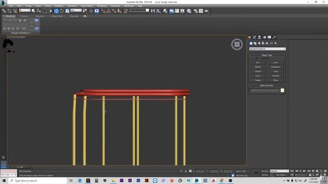Click the ViewCube in viewport
This screenshot has height=184, width=328.
click(x=237, y=44)
